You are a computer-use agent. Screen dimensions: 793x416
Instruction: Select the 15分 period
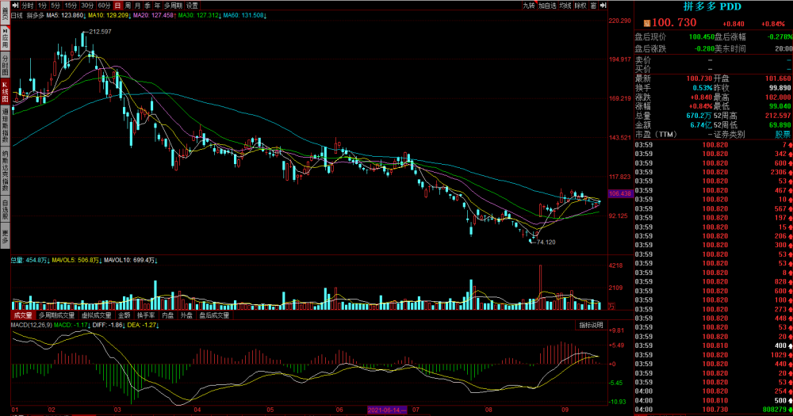(x=71, y=6)
